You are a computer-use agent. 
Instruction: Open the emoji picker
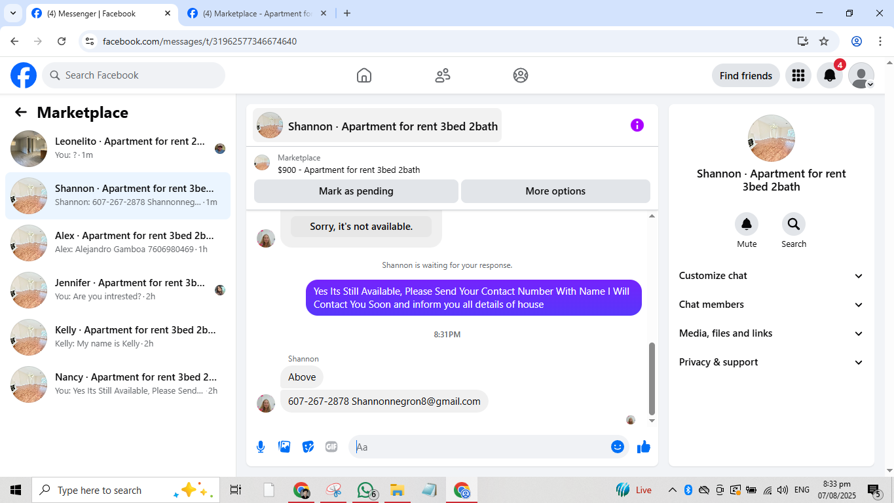[618, 447]
